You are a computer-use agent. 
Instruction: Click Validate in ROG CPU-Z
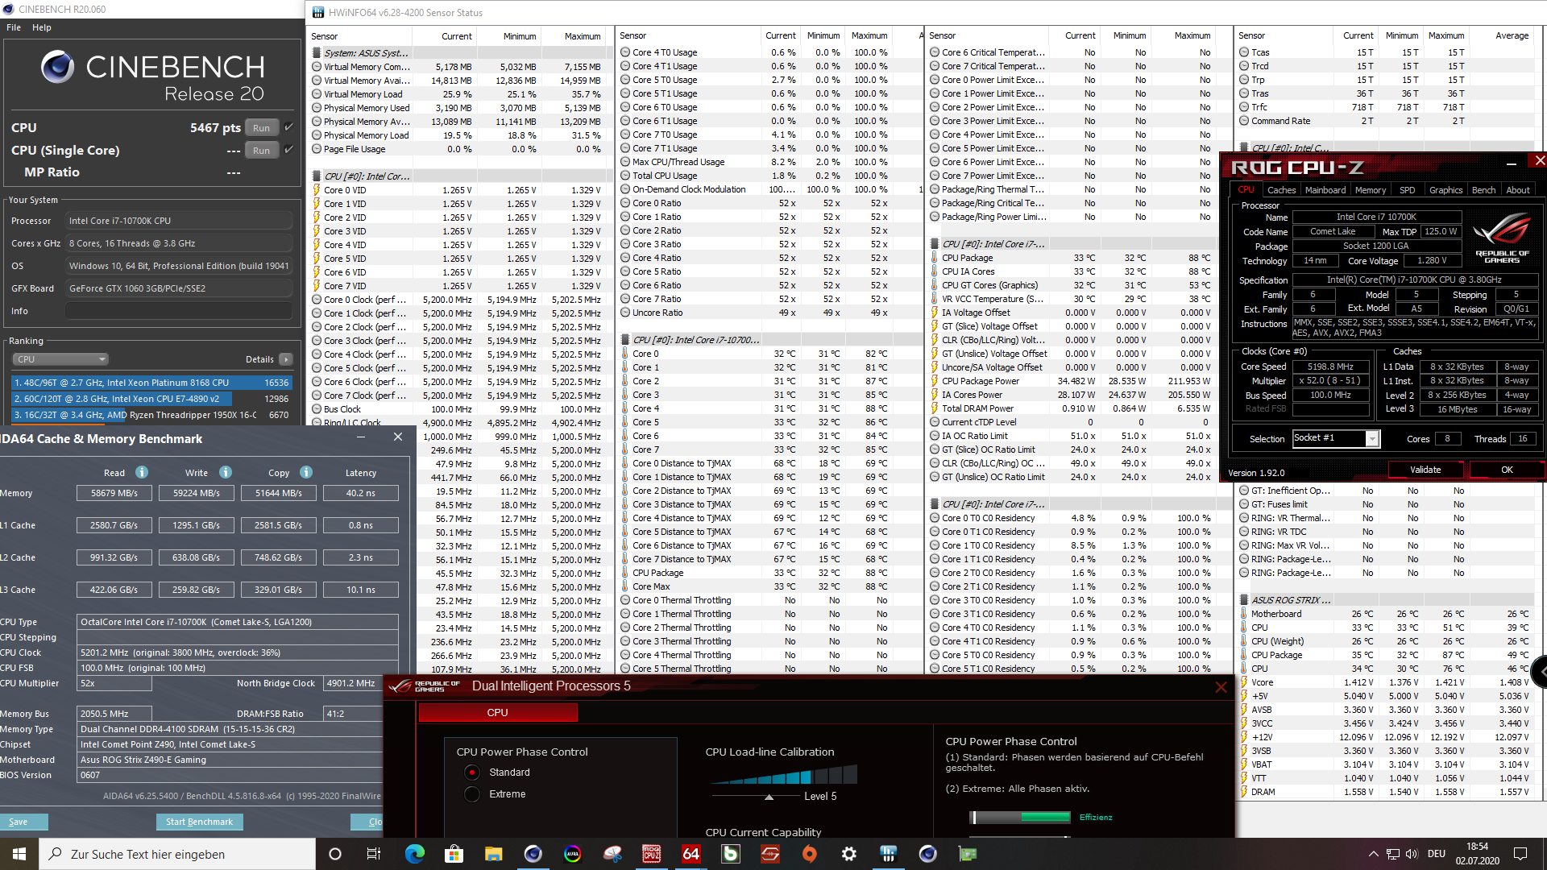pos(1425,470)
